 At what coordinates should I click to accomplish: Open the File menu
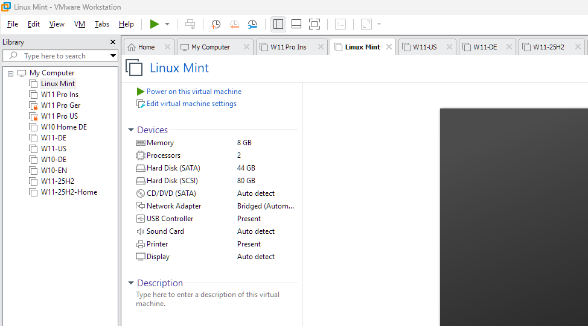click(x=12, y=24)
